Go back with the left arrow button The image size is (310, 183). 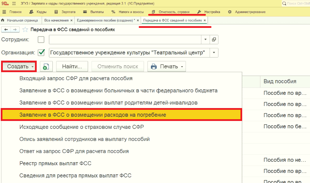point(6,30)
